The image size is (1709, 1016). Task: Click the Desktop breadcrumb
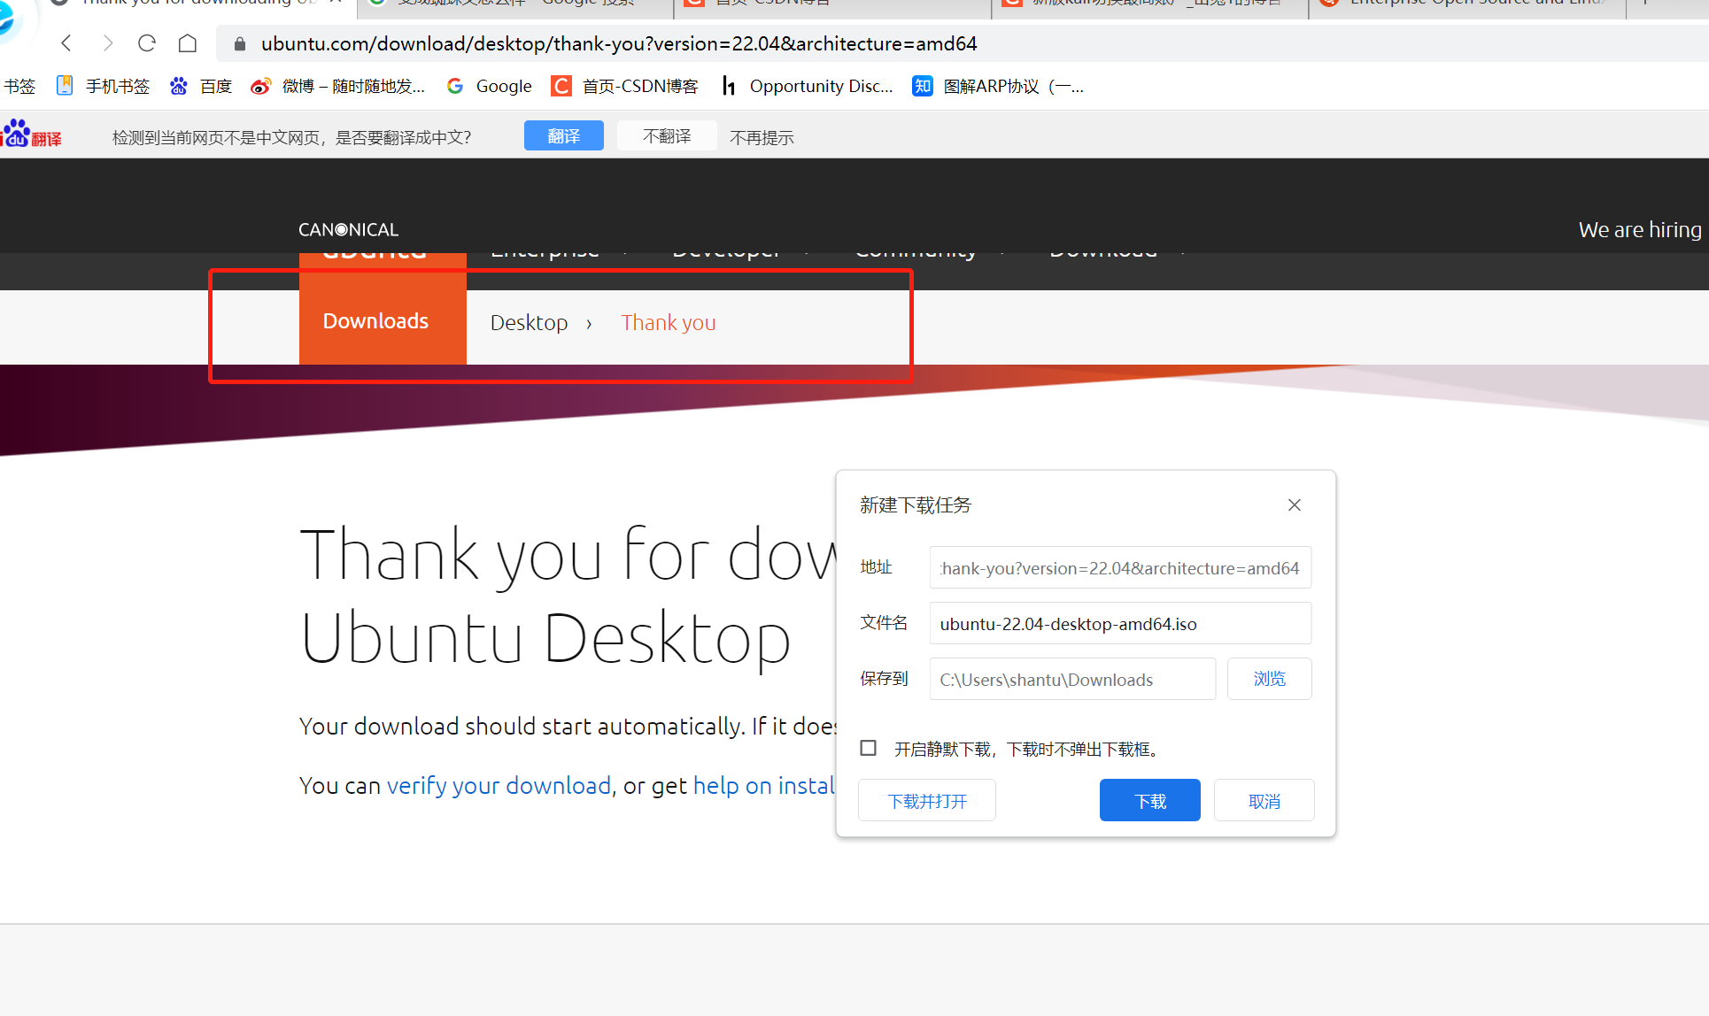529,323
